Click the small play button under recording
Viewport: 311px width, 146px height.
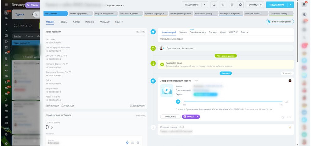178,101
